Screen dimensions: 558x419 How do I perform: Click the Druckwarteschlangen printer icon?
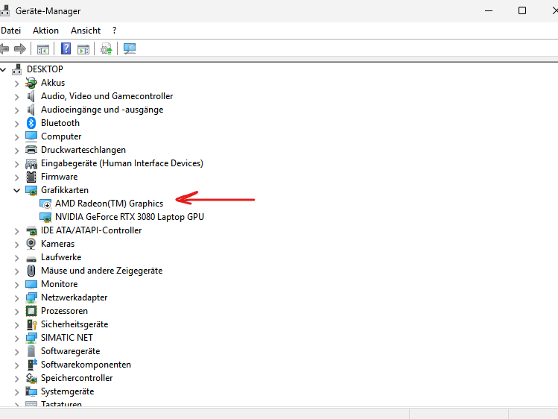pyautogui.click(x=31, y=150)
